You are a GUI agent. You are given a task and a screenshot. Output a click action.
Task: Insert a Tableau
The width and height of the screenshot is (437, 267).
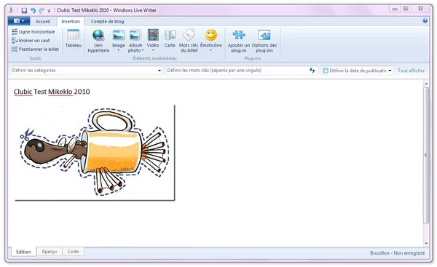click(x=74, y=39)
